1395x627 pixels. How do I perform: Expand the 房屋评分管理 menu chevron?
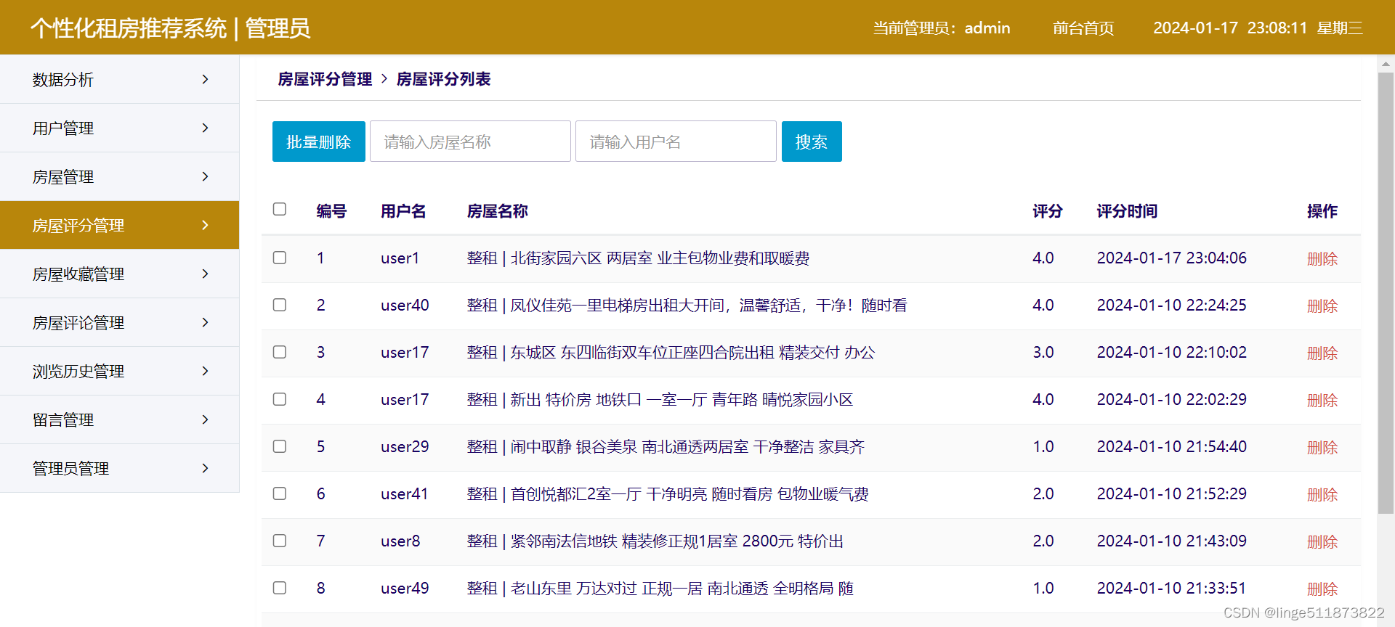coord(205,225)
